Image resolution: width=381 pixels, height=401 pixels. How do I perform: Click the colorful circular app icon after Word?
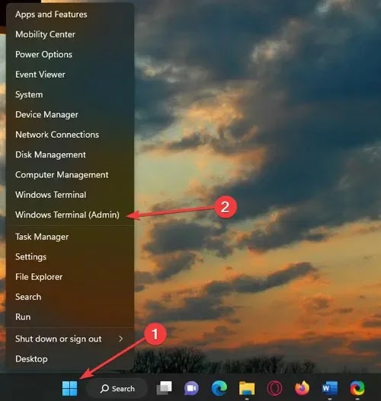357,388
